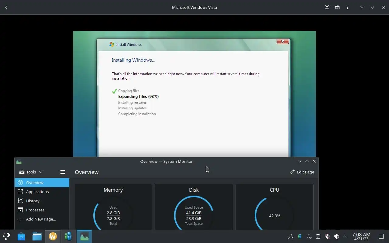The image size is (389, 243).
Task: Open the Applications page in sidebar
Action: click(42, 192)
